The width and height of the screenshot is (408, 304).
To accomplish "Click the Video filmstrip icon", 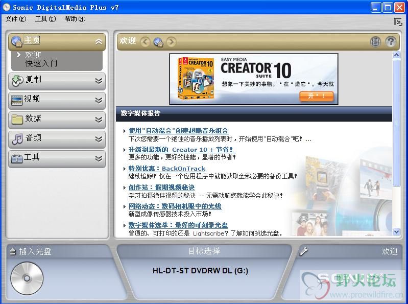I will click(x=17, y=100).
